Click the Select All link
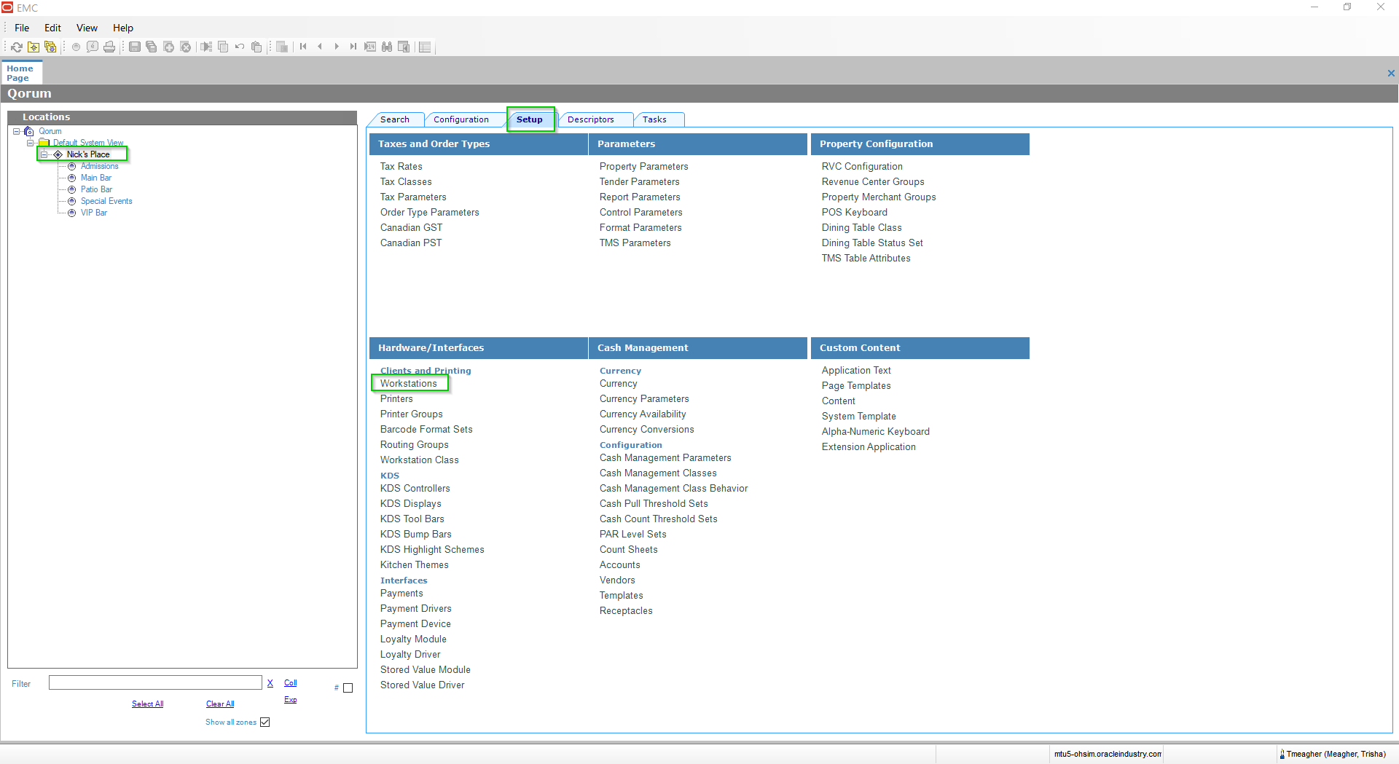 (x=147, y=704)
